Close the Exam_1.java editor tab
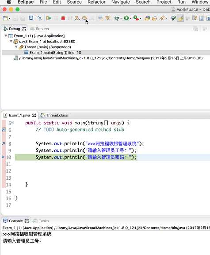 tap(34, 115)
